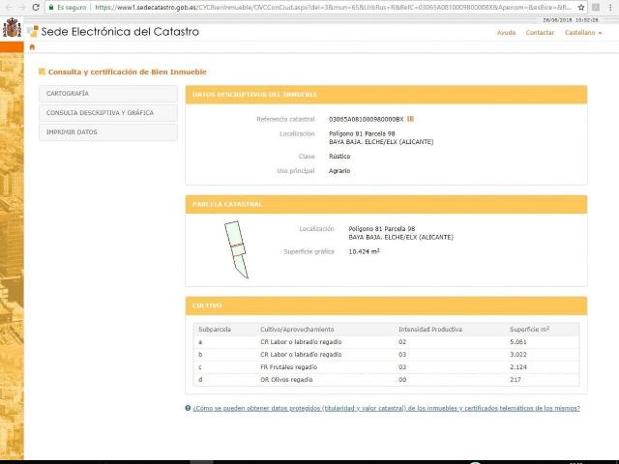This screenshot has width=619, height=464.
Task: Click the DATOS DESCRIPTIVOS DEL INMUEBLE panel header
Action: tap(386, 95)
